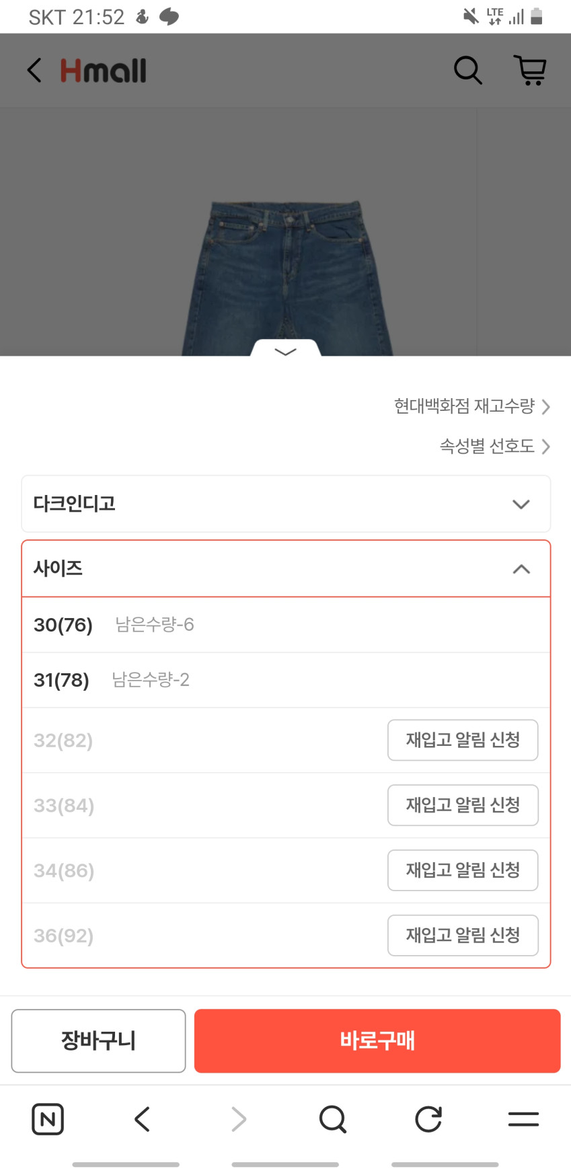Open Naver home N icon
The width and height of the screenshot is (571, 1175).
click(x=48, y=1119)
